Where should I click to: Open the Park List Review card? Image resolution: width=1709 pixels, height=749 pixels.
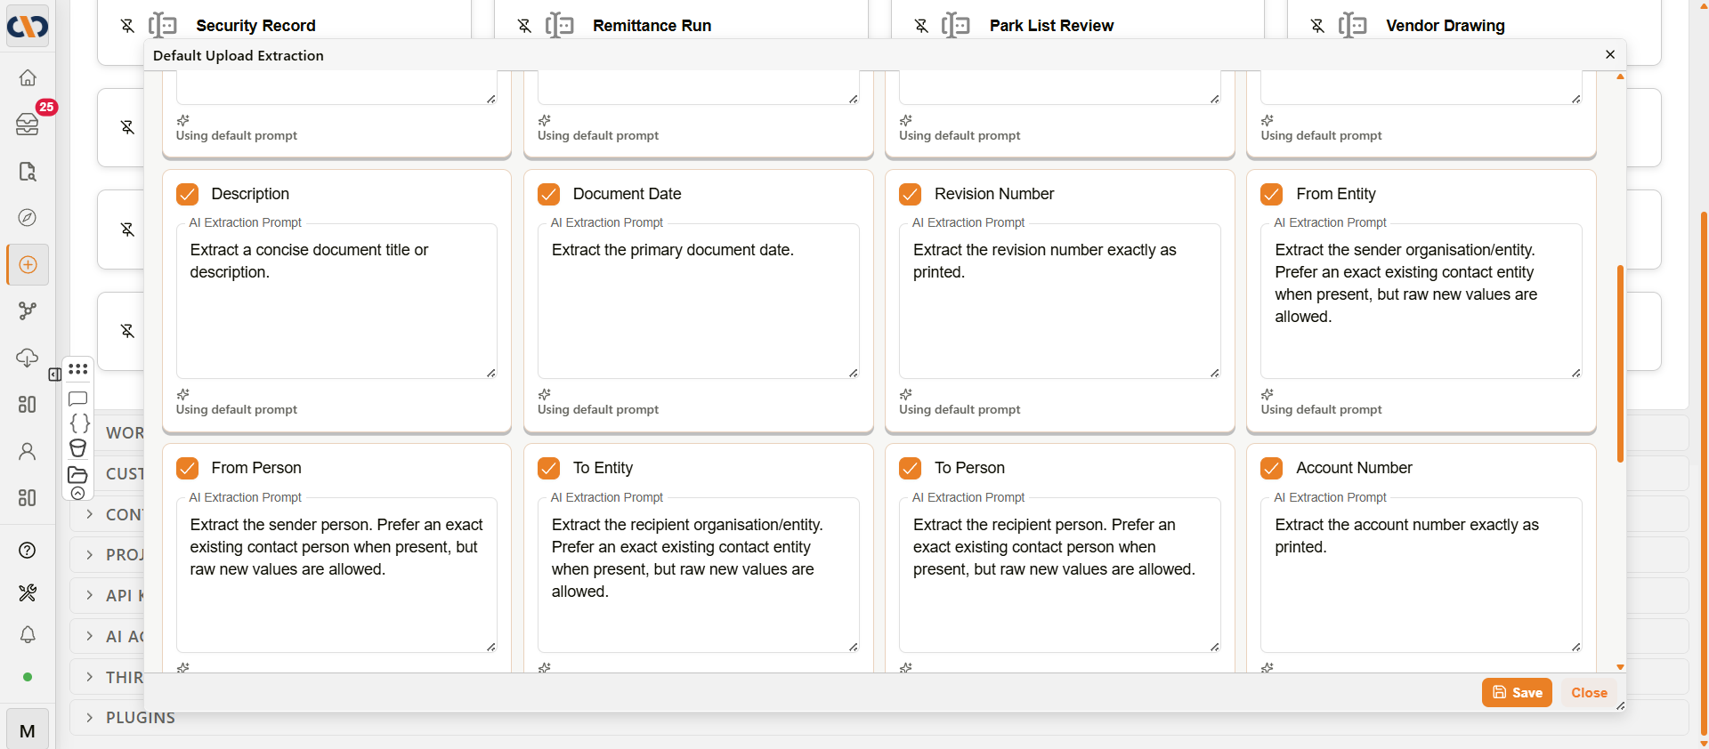[1078, 26]
